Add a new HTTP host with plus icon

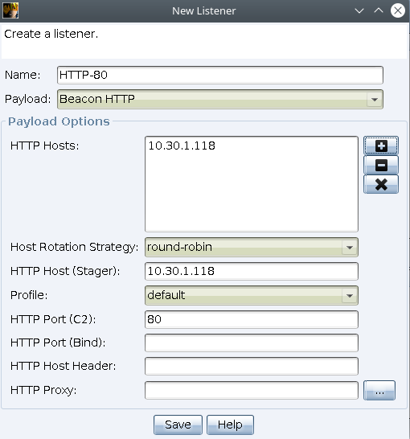[x=381, y=146]
